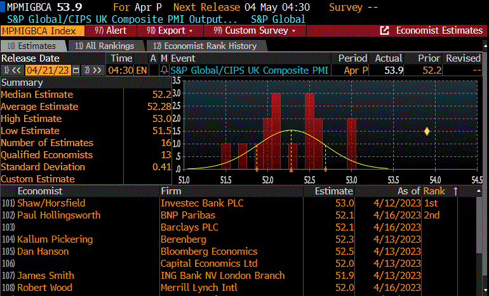The height and width of the screenshot is (296, 489).
Task: Select Robert Wood row
Action: pos(239,288)
